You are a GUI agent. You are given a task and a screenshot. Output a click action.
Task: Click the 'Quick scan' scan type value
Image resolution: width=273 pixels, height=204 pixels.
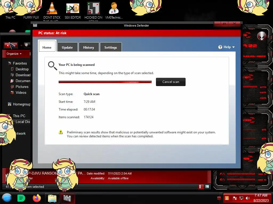(x=92, y=94)
